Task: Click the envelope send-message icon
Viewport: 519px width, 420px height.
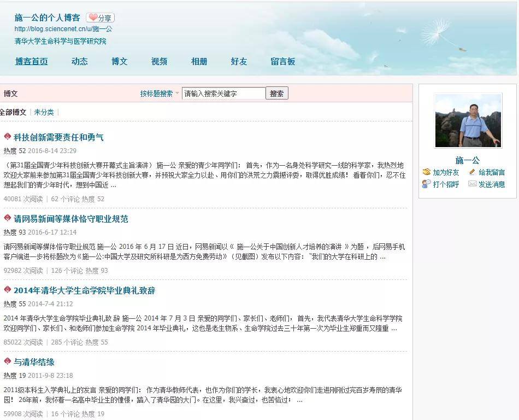Action: point(473,184)
